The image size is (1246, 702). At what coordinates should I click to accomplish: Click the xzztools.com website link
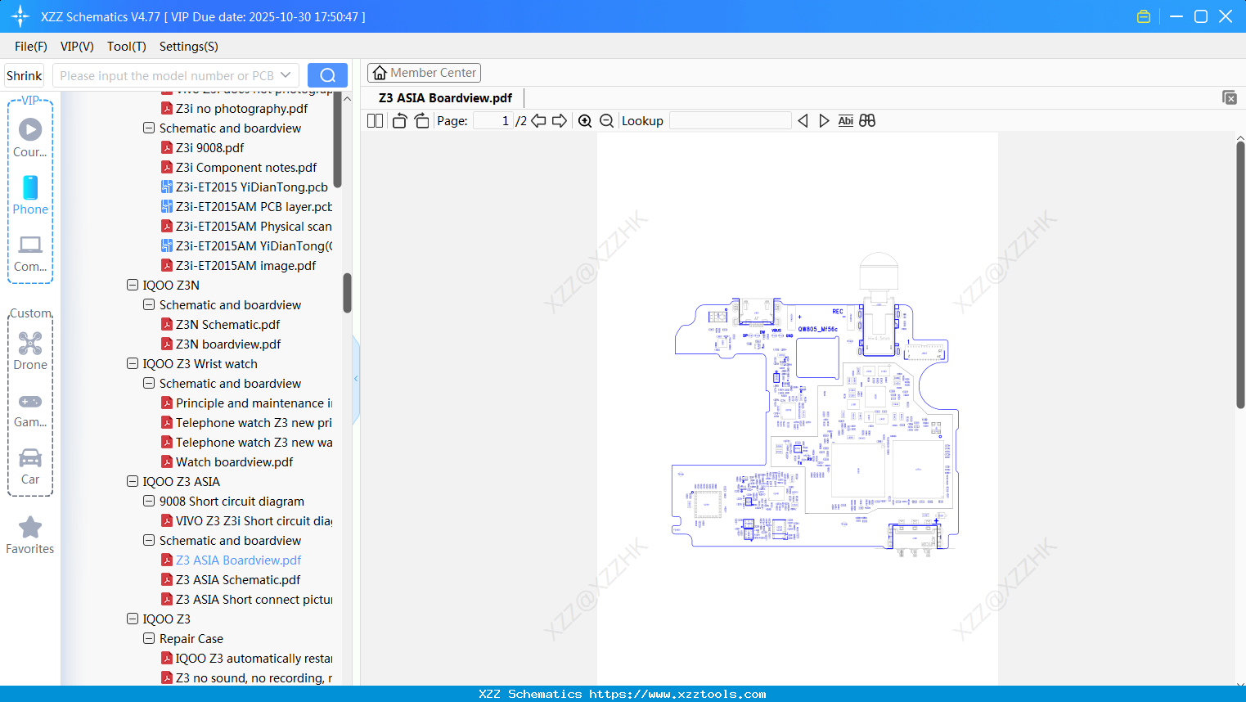tap(678, 694)
